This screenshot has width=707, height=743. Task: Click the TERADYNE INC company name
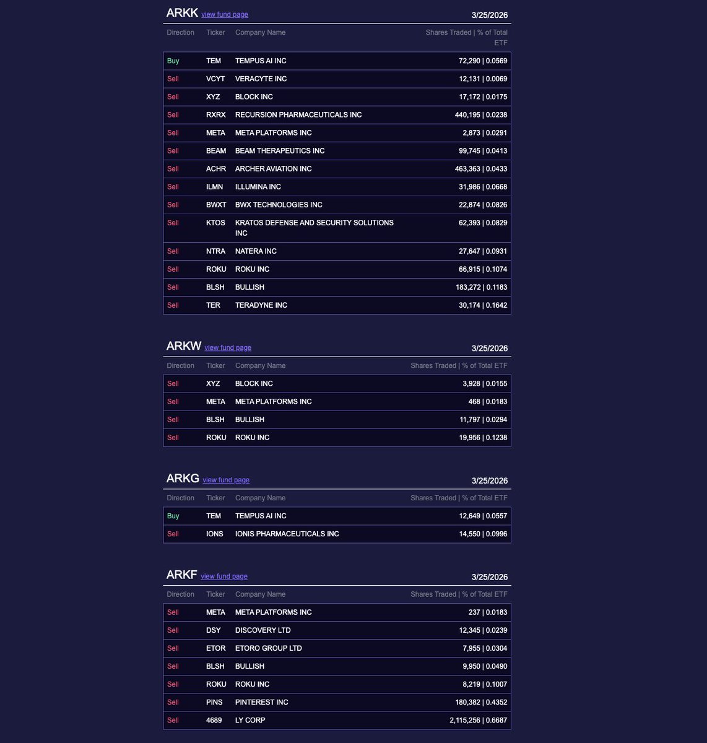click(261, 305)
